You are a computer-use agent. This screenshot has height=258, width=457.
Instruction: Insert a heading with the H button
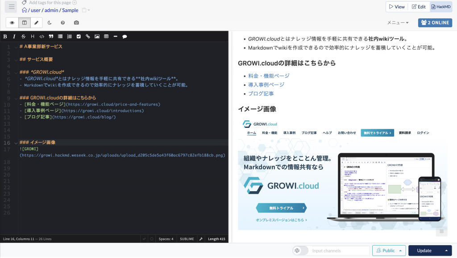[33, 37]
